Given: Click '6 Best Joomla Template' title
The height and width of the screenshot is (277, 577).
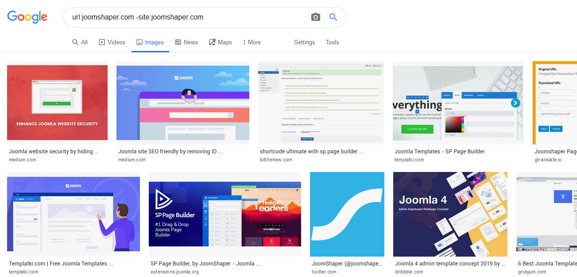Looking at the screenshot, I should tap(547, 263).
